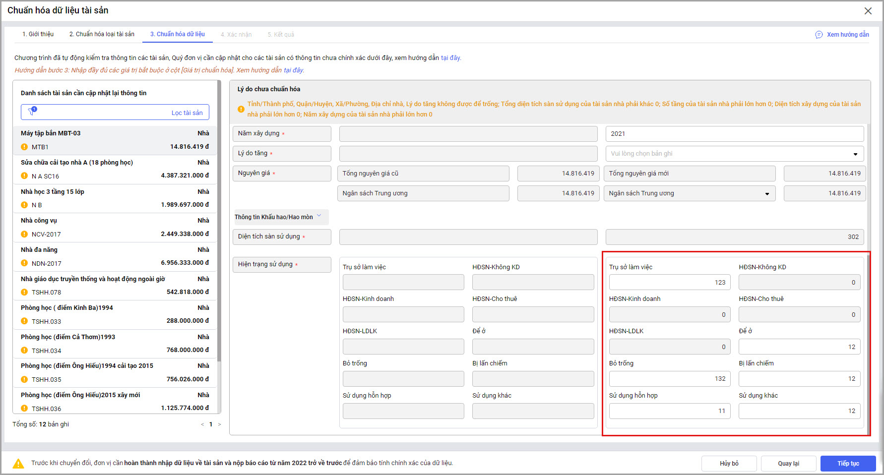This screenshot has width=884, height=475.
Task: Collapse Thông tin Khấu hao/Hao mòn section
Action: coord(319,216)
